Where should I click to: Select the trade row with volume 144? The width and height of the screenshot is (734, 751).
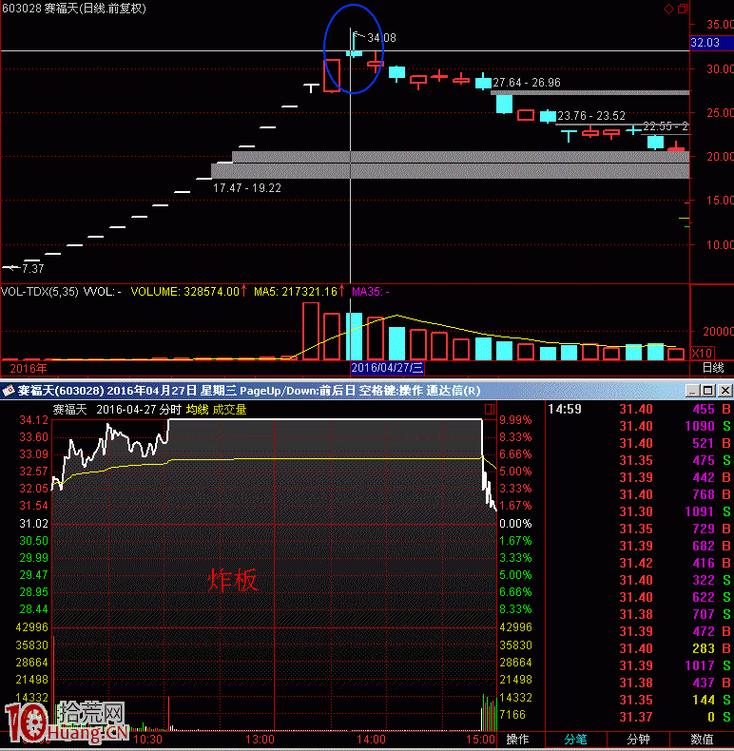pos(640,700)
